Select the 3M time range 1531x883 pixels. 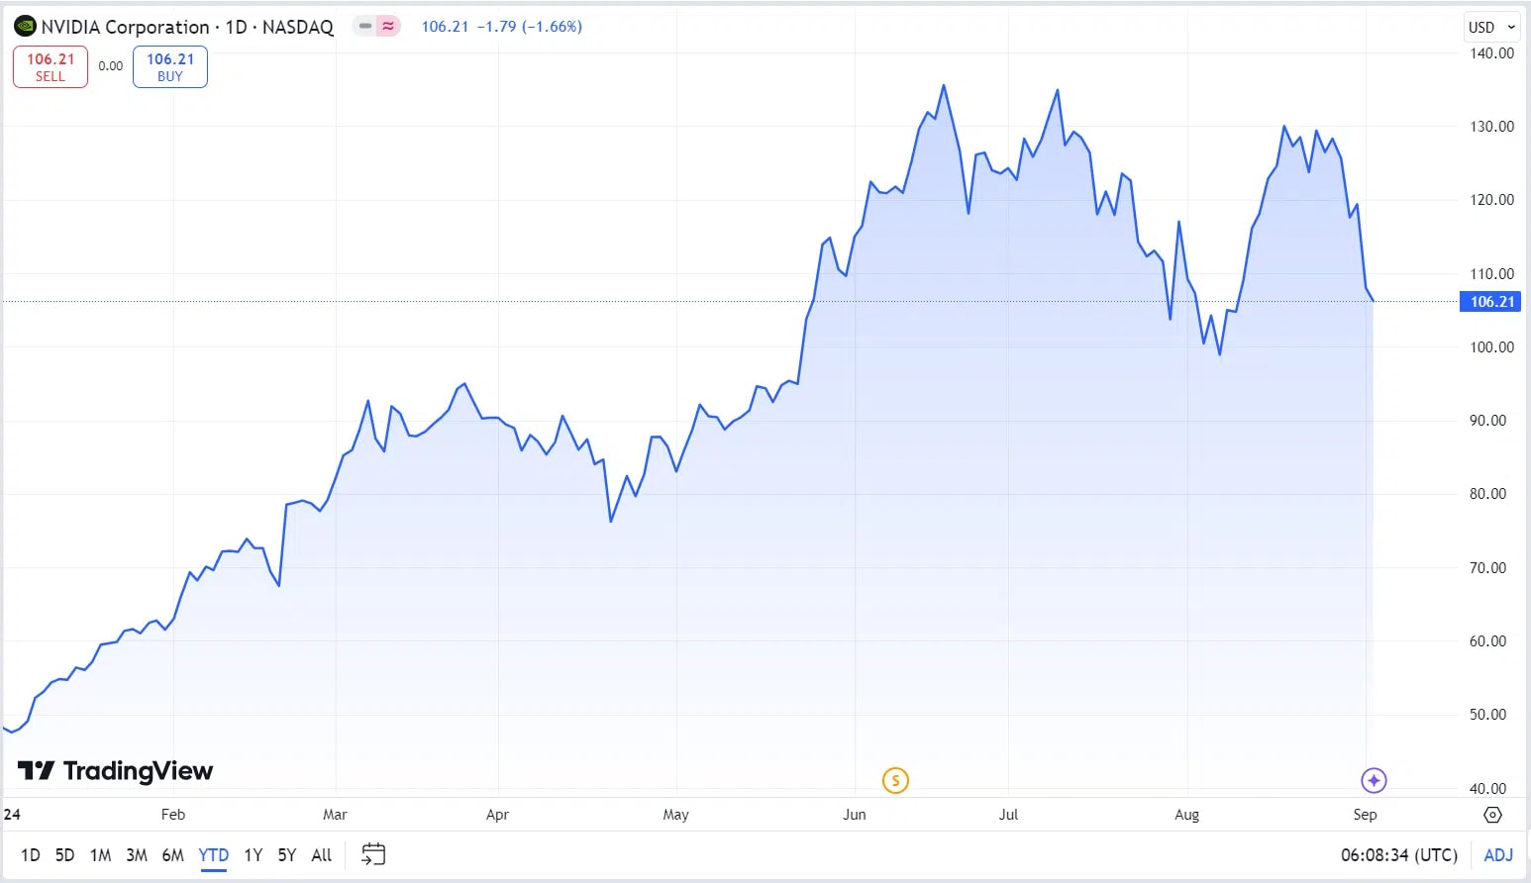[137, 854]
